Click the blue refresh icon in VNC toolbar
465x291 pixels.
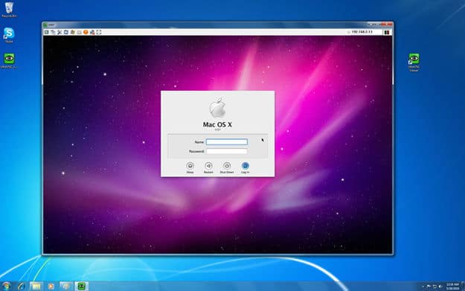[x=66, y=32]
